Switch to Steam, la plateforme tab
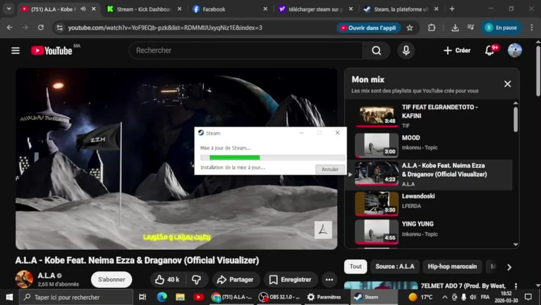This screenshot has height=305, width=541. click(x=401, y=9)
